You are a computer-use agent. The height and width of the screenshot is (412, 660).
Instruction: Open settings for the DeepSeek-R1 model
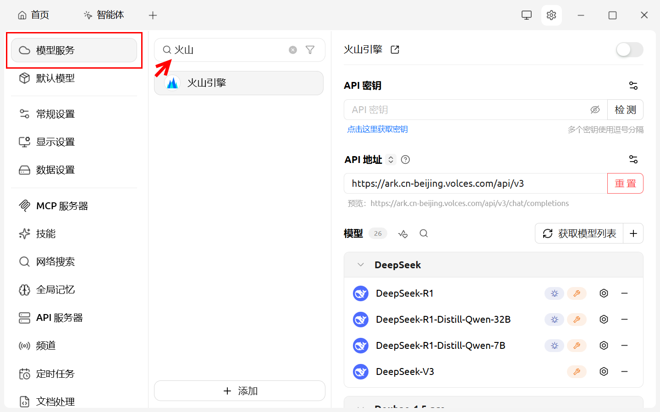(x=604, y=293)
